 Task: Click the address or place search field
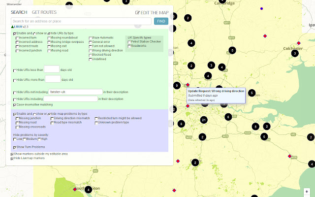pyautogui.click(x=81, y=21)
